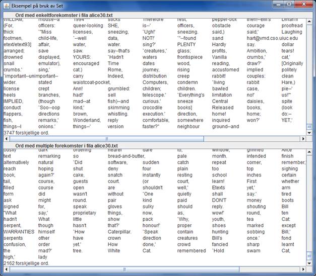The image size is (316, 276).
Task: Click the word 'Etexts'
Action: pos(218,188)
